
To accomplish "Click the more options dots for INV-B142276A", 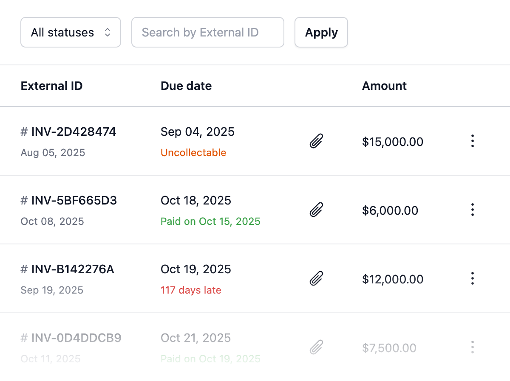I will (x=472, y=278).
